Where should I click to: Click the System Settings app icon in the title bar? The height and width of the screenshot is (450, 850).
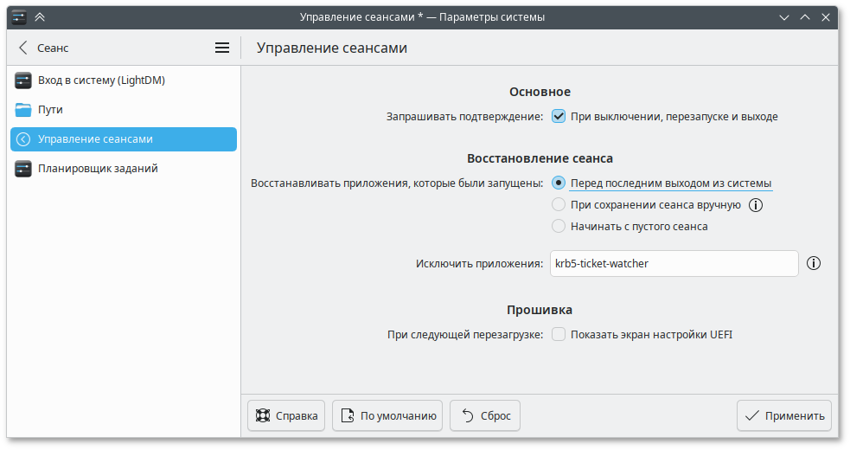[19, 17]
